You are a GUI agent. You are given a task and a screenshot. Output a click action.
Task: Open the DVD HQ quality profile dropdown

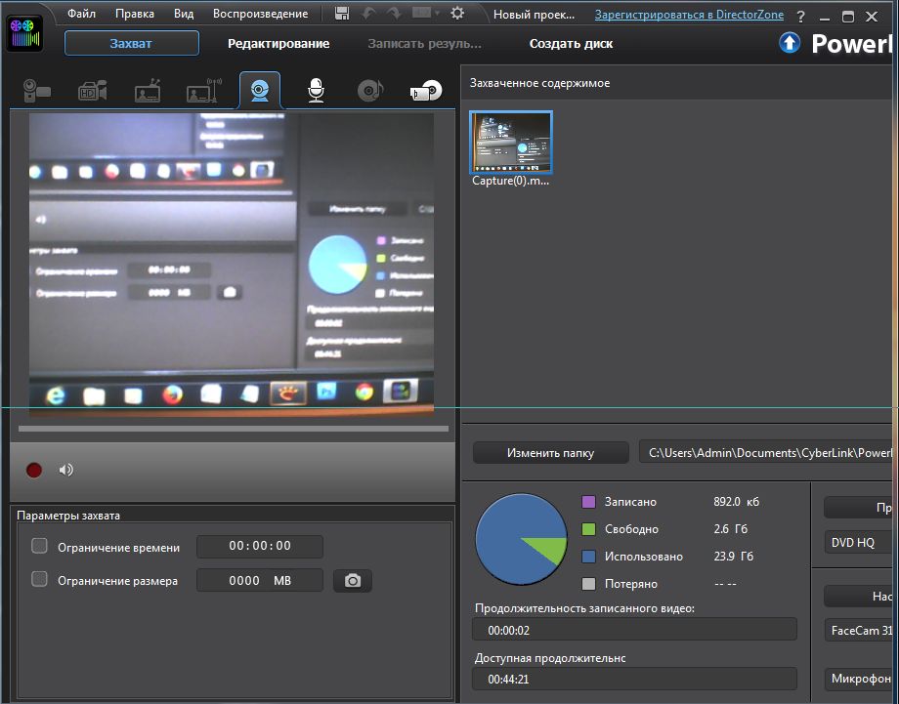(x=858, y=542)
